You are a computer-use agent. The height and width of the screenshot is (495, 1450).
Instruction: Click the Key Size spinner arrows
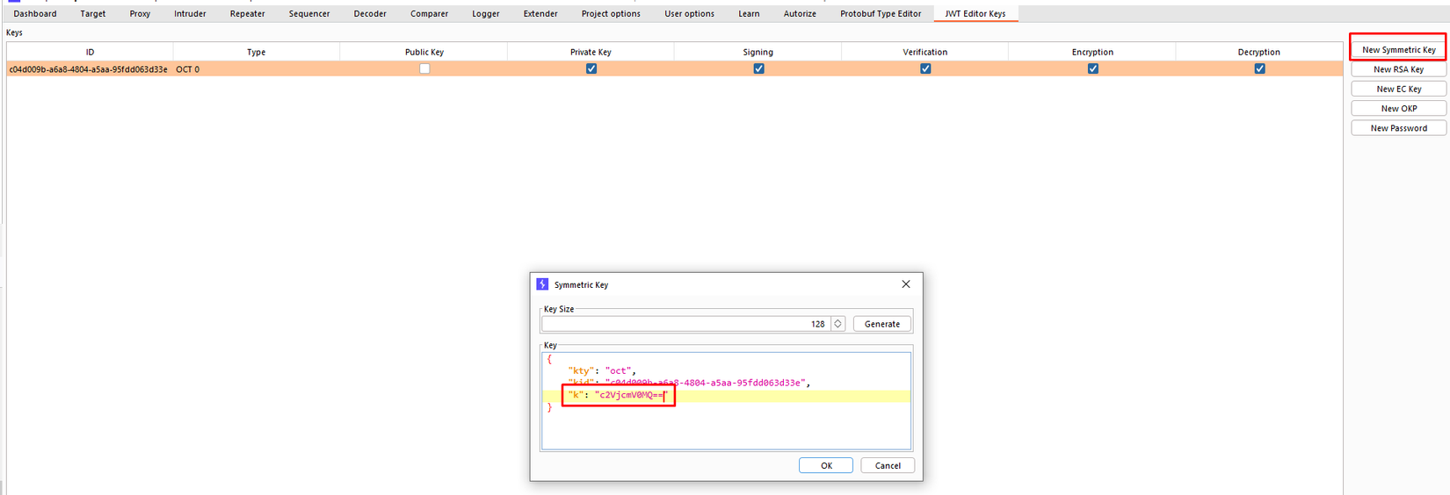tap(837, 324)
